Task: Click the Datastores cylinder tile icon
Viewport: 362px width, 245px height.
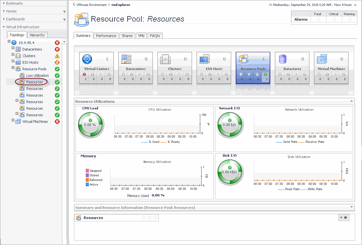Action: (x=283, y=59)
